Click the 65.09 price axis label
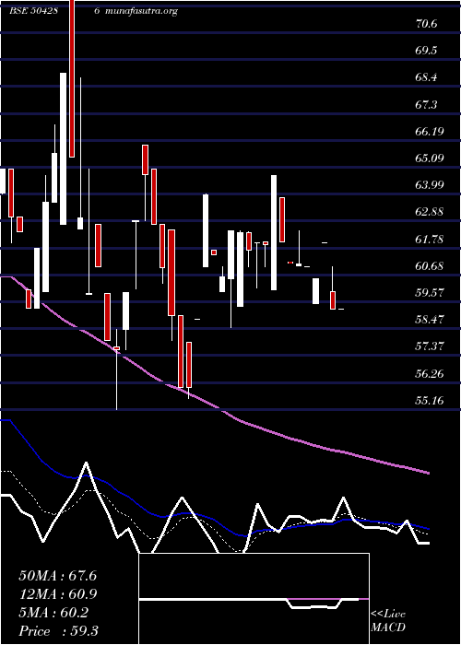 pyautogui.click(x=430, y=158)
